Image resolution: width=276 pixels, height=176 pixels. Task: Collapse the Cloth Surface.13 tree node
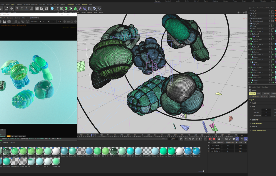point(249,72)
